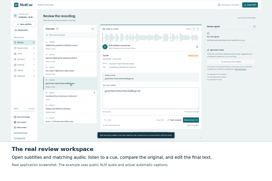
Task: Select cue 01 'MedlinePlus presents antibiotics versus'
Action: pos(70,46)
